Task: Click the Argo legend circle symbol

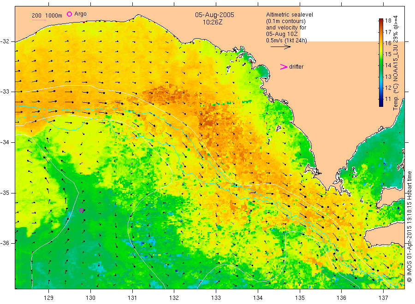Action: pos(69,14)
